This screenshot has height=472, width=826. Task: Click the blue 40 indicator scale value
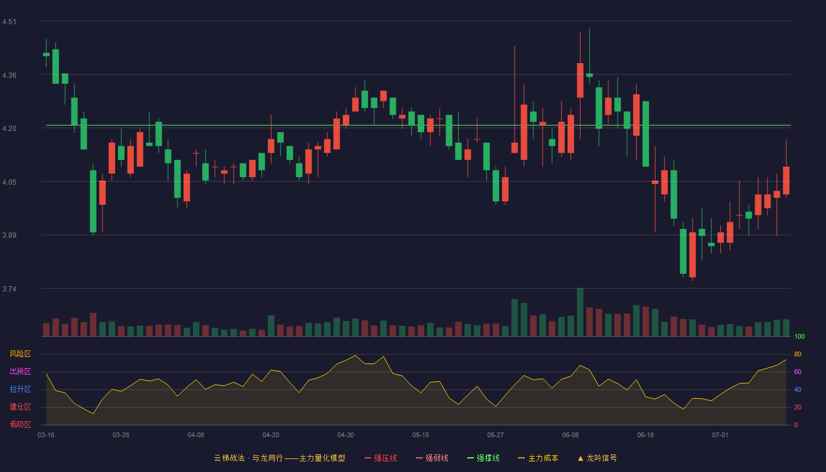pos(798,389)
